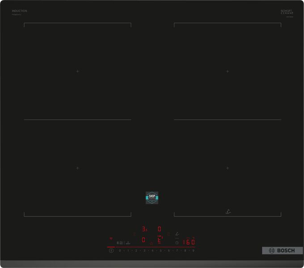
Task: Click the SHOP badge in the center
Action: pyautogui.click(x=152, y=198)
